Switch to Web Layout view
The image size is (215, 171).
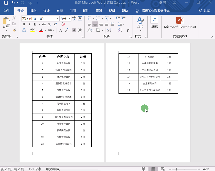coord(163,169)
